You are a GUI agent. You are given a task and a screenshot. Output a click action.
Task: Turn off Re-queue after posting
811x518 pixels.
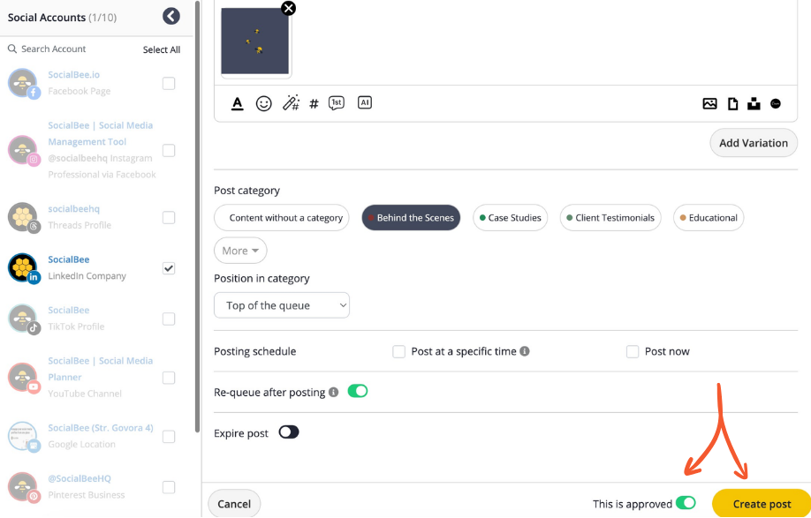pyautogui.click(x=357, y=391)
